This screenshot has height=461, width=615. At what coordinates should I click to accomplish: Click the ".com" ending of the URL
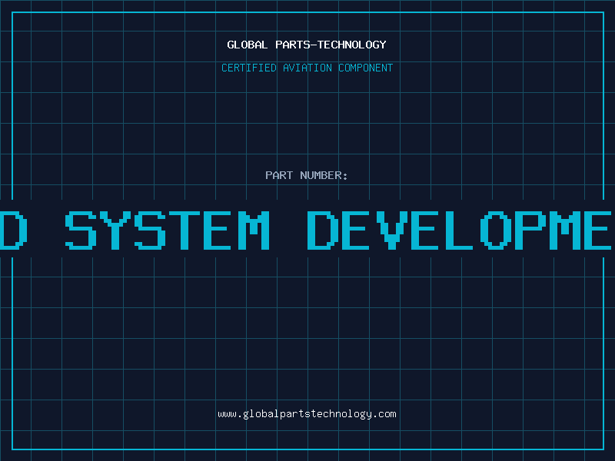[384, 414]
